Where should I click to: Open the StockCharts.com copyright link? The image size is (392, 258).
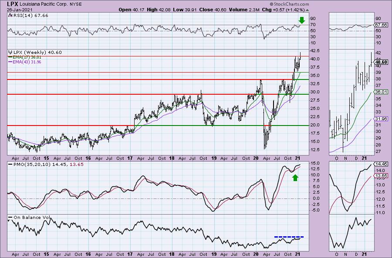[289, 4]
